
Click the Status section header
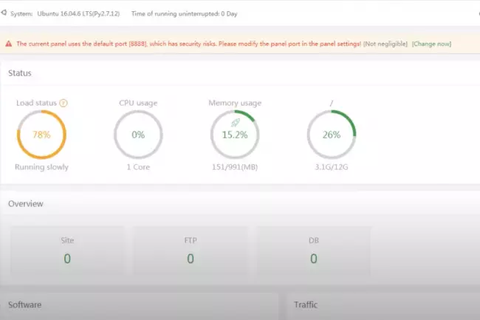(20, 73)
